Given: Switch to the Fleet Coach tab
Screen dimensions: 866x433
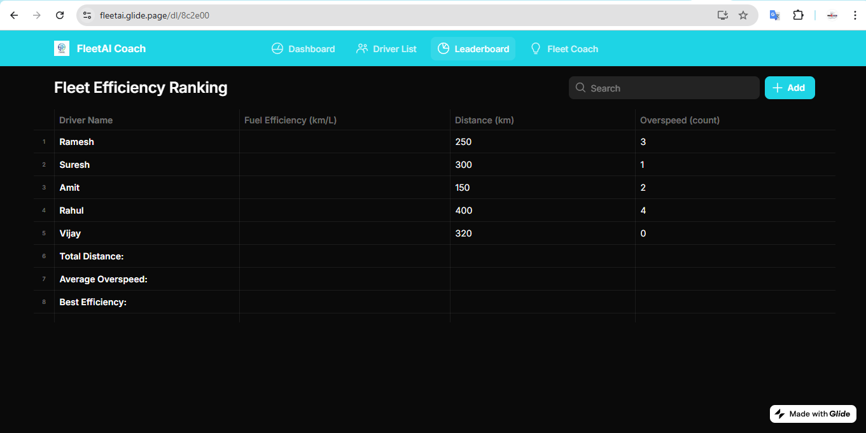Looking at the screenshot, I should pyautogui.click(x=564, y=48).
